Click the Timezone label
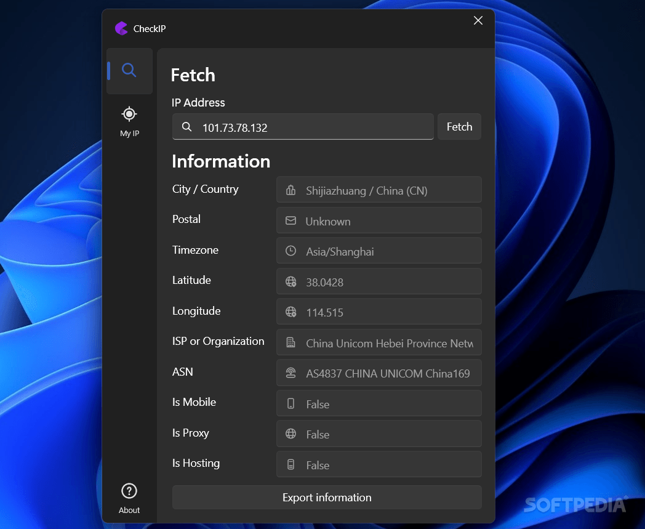This screenshot has width=645, height=529. click(x=195, y=250)
